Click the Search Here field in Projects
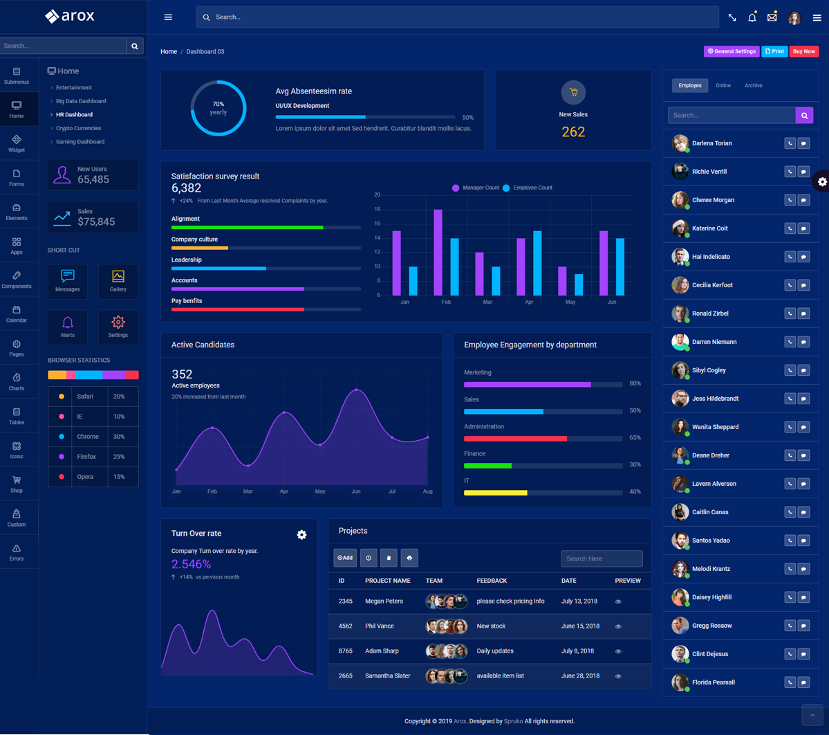Screen dimensions: 829x735 coord(602,559)
